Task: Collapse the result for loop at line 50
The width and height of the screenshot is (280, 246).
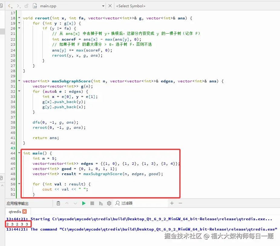Action: (19, 184)
